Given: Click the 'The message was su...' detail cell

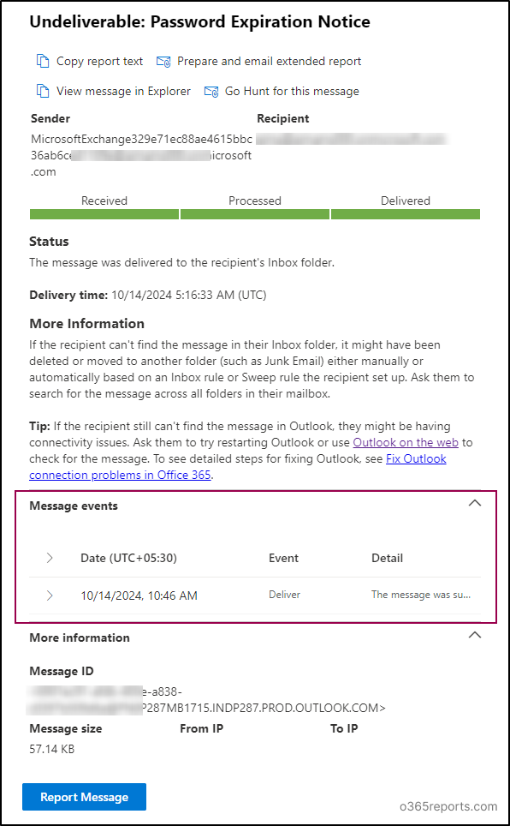Looking at the screenshot, I should coord(421,594).
